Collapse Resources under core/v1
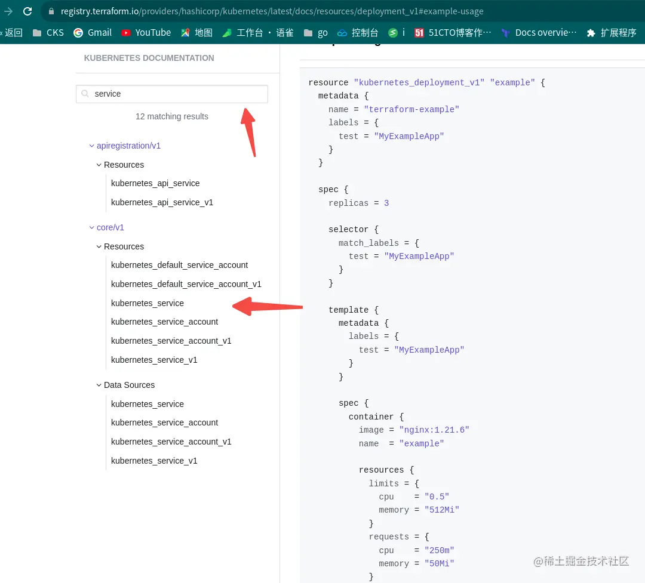Viewport: 645px width, 583px height. (x=120, y=246)
